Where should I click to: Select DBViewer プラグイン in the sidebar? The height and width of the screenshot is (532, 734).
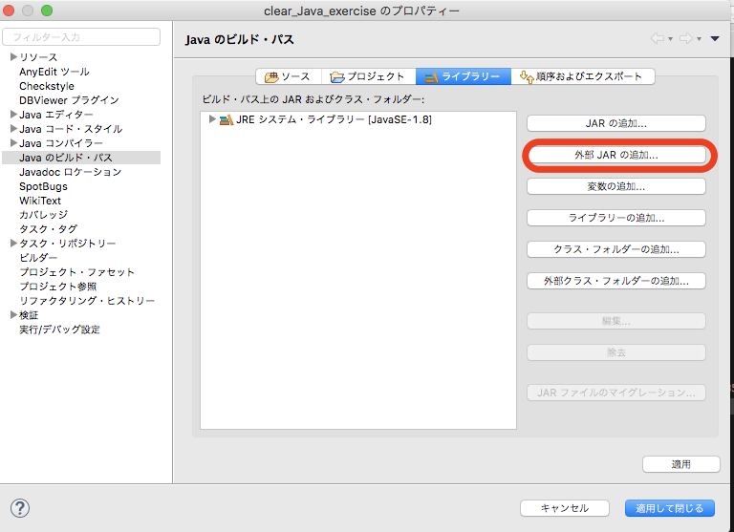coord(69,100)
